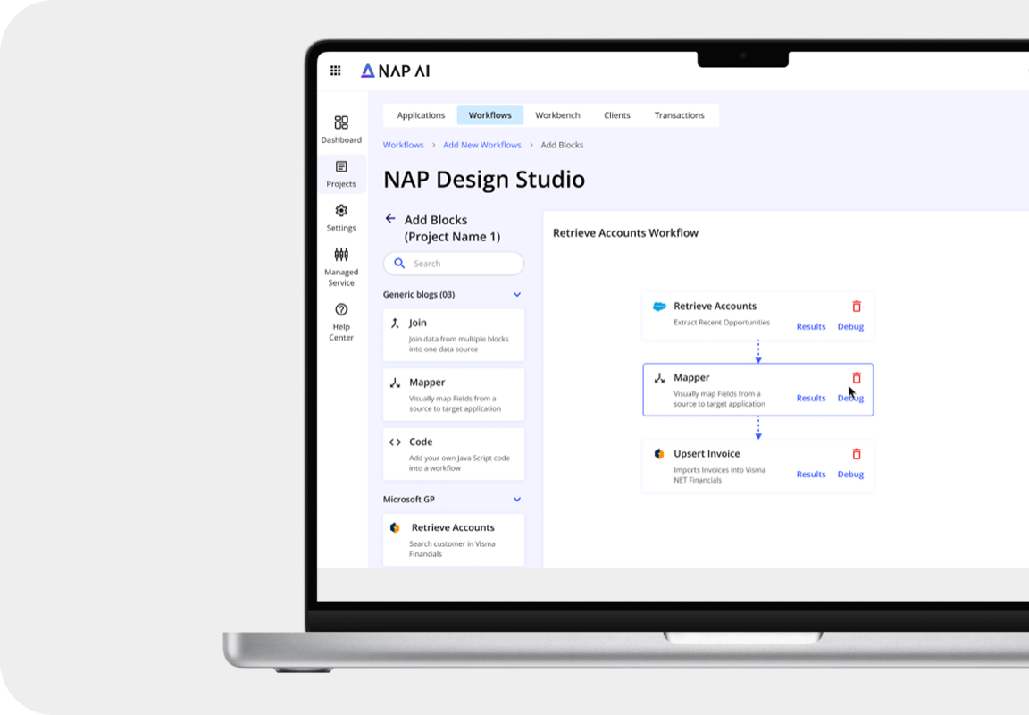The height and width of the screenshot is (715, 1029).
Task: Open Managed Service in sidebar
Action: pyautogui.click(x=341, y=267)
